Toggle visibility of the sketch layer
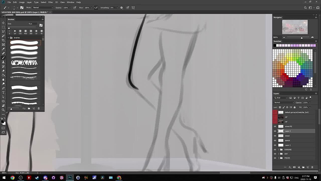This screenshot has width=321, height=181. [275, 141]
